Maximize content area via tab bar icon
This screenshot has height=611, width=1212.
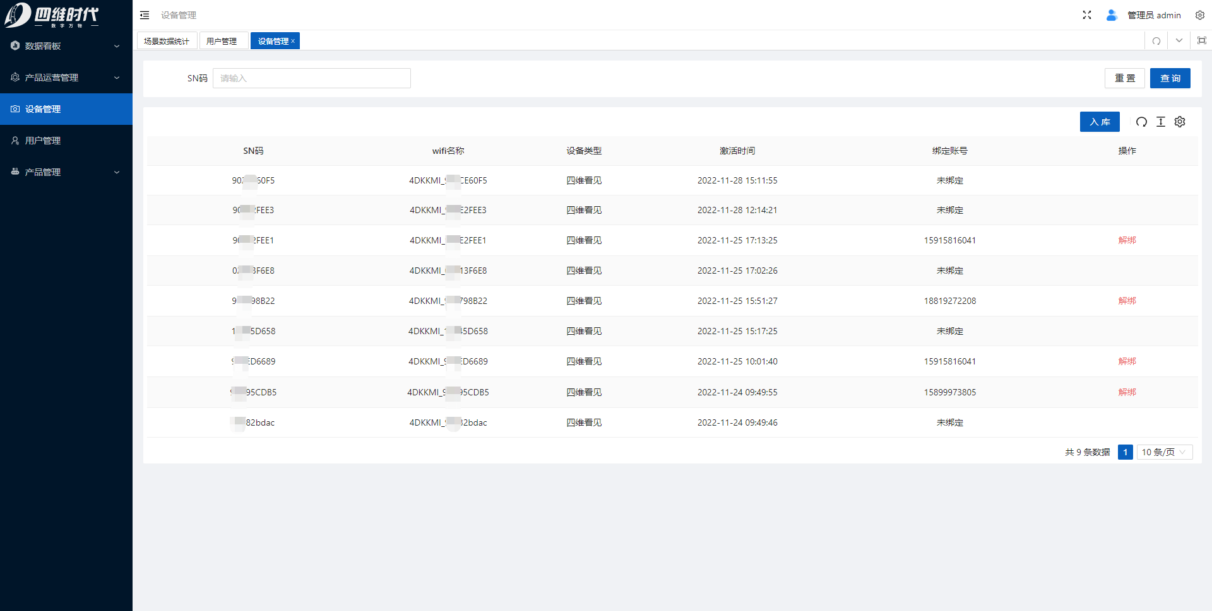(x=1201, y=41)
